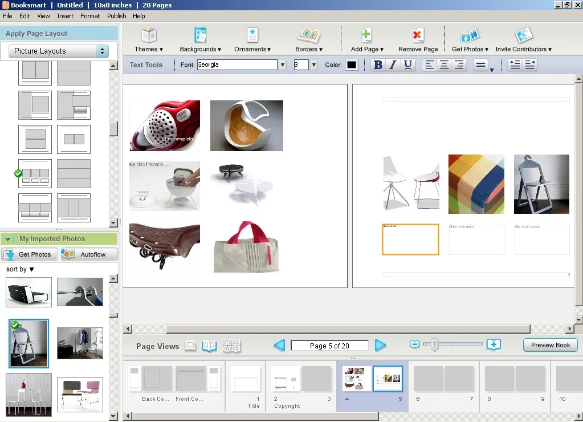
Task: Align text left
Action: pos(430,65)
